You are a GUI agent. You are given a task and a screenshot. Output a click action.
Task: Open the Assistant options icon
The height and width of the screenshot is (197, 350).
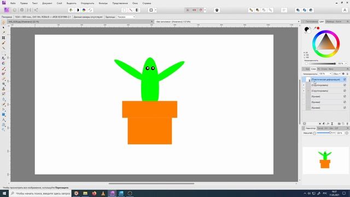[x=217, y=10]
